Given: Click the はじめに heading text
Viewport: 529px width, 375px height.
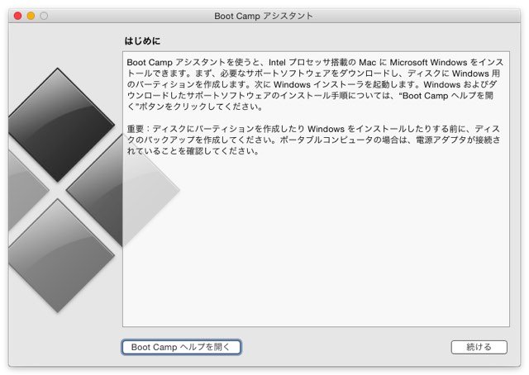Looking at the screenshot, I should [x=142, y=40].
